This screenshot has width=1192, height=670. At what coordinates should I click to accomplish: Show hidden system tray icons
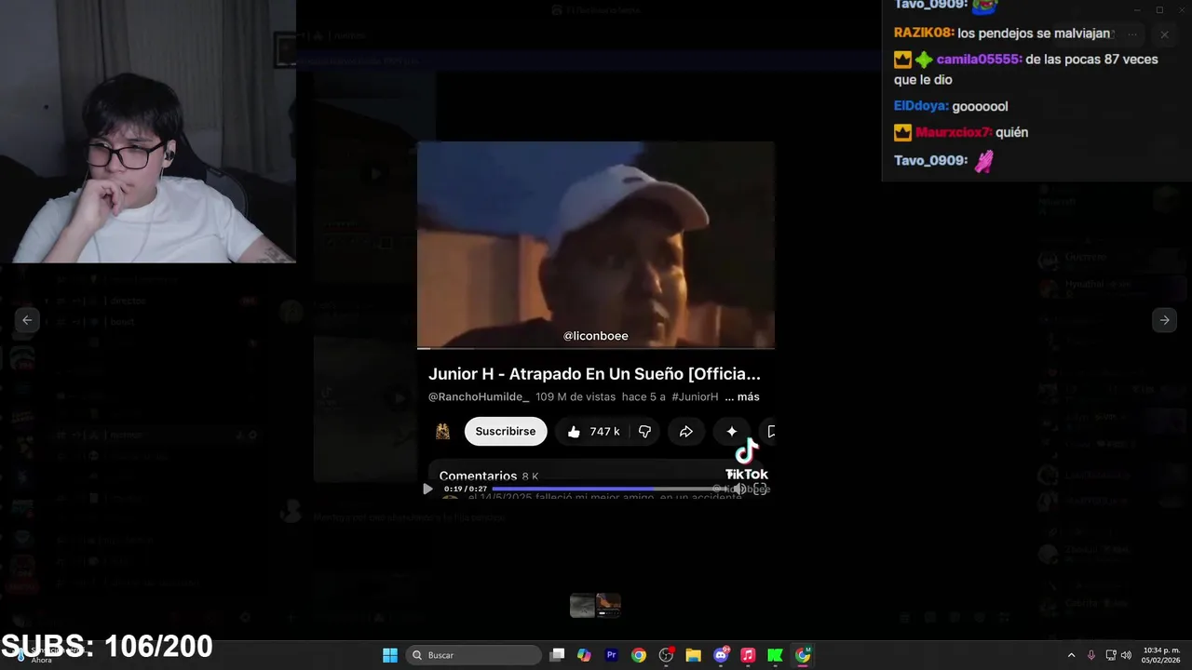[x=1071, y=655]
